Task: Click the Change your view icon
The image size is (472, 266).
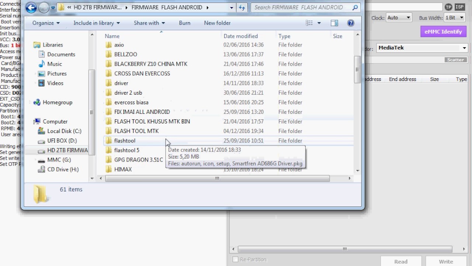Action: click(x=309, y=23)
